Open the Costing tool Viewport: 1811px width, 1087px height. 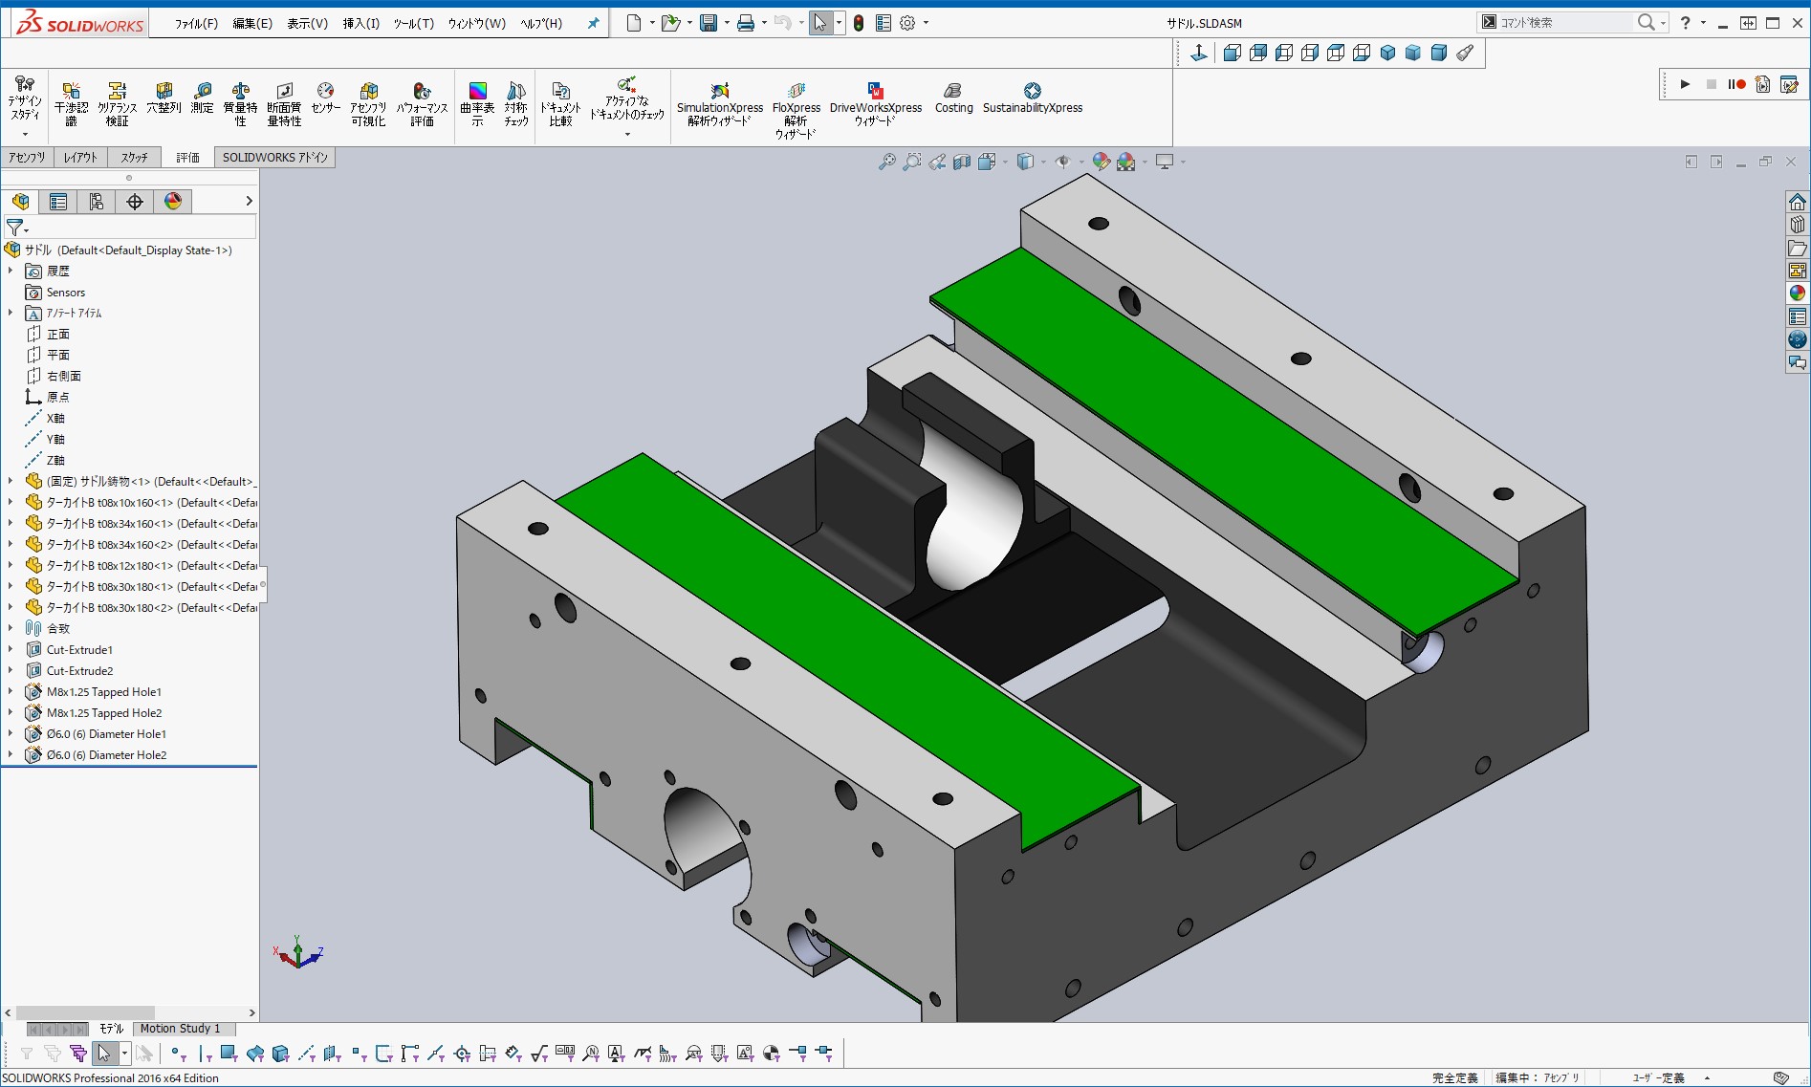(x=953, y=98)
